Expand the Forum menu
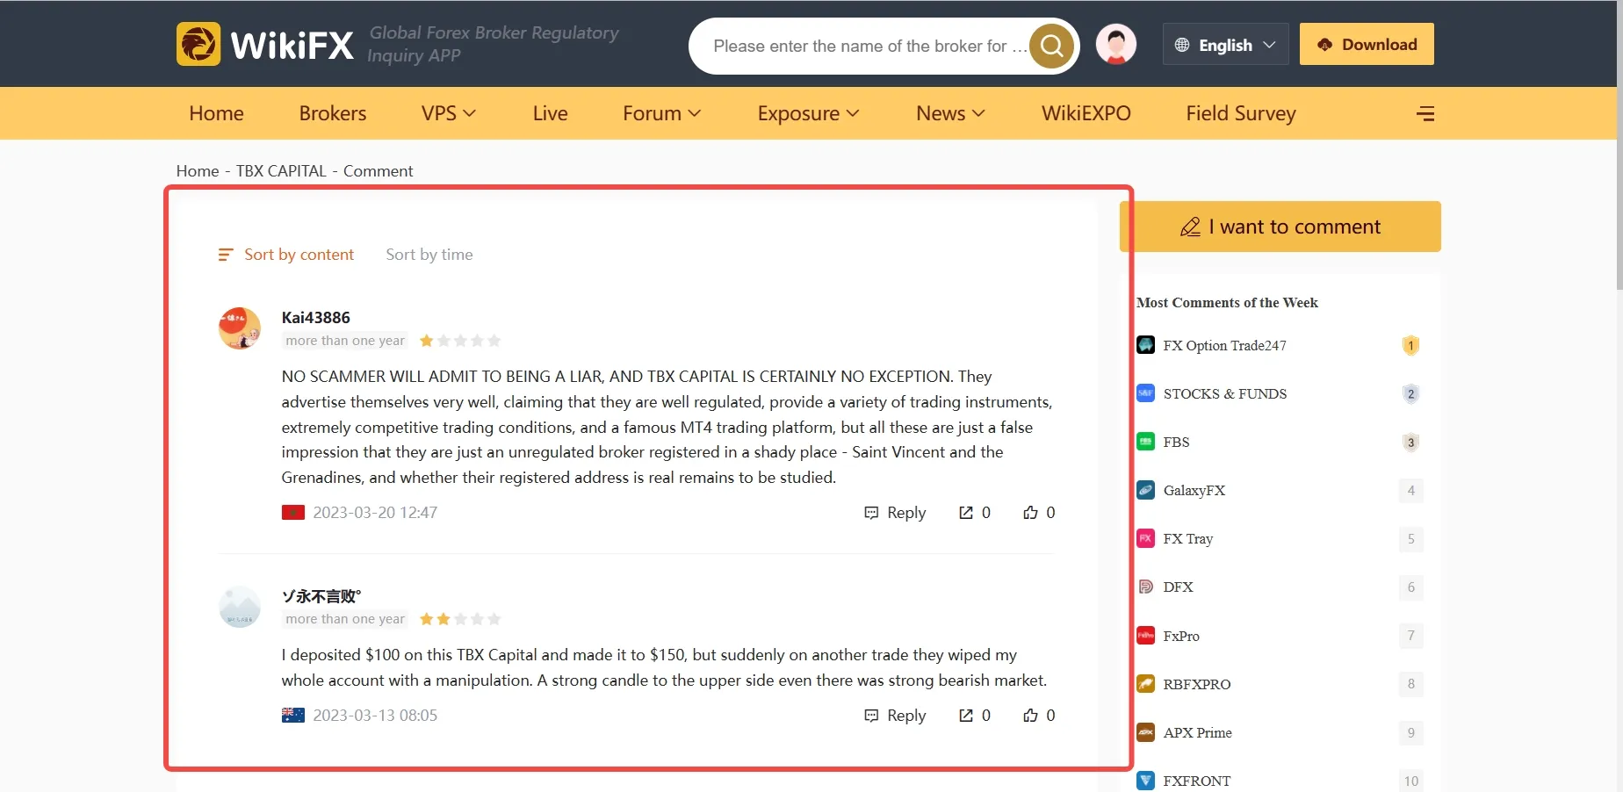 (x=662, y=113)
